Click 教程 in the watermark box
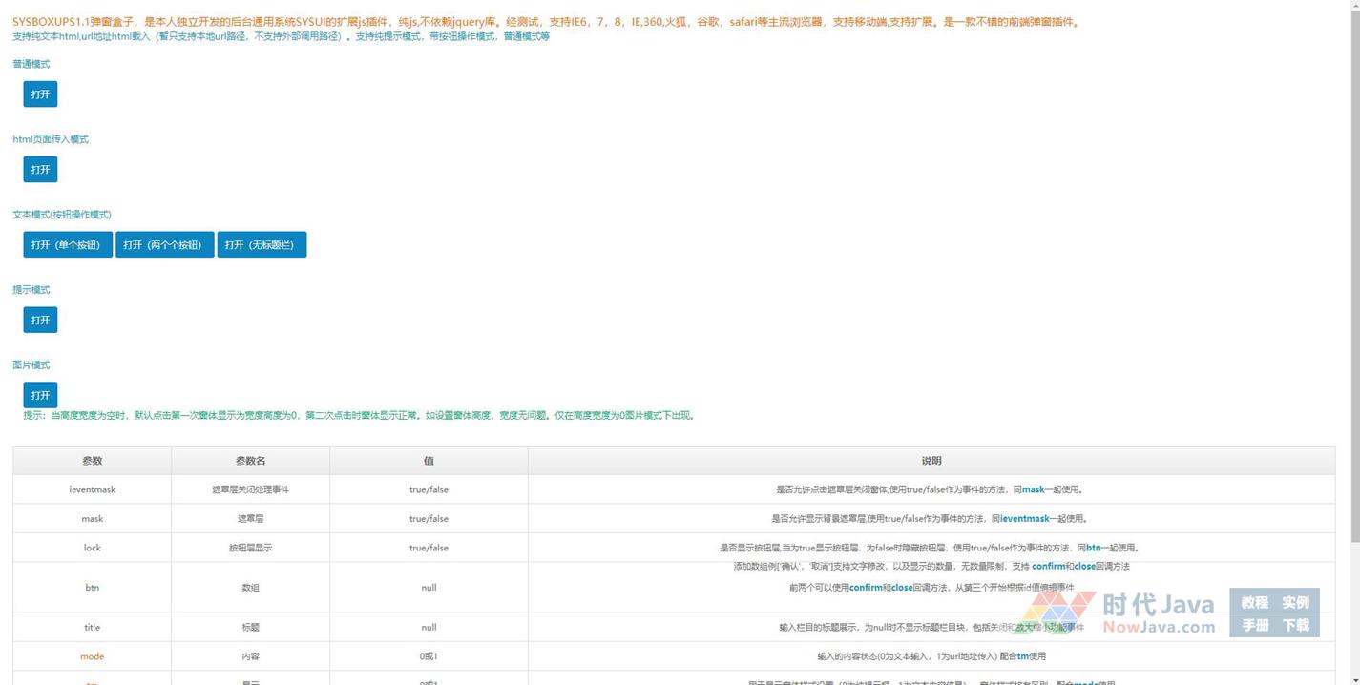Screen dimensions: 1360x685 (x=1254, y=603)
